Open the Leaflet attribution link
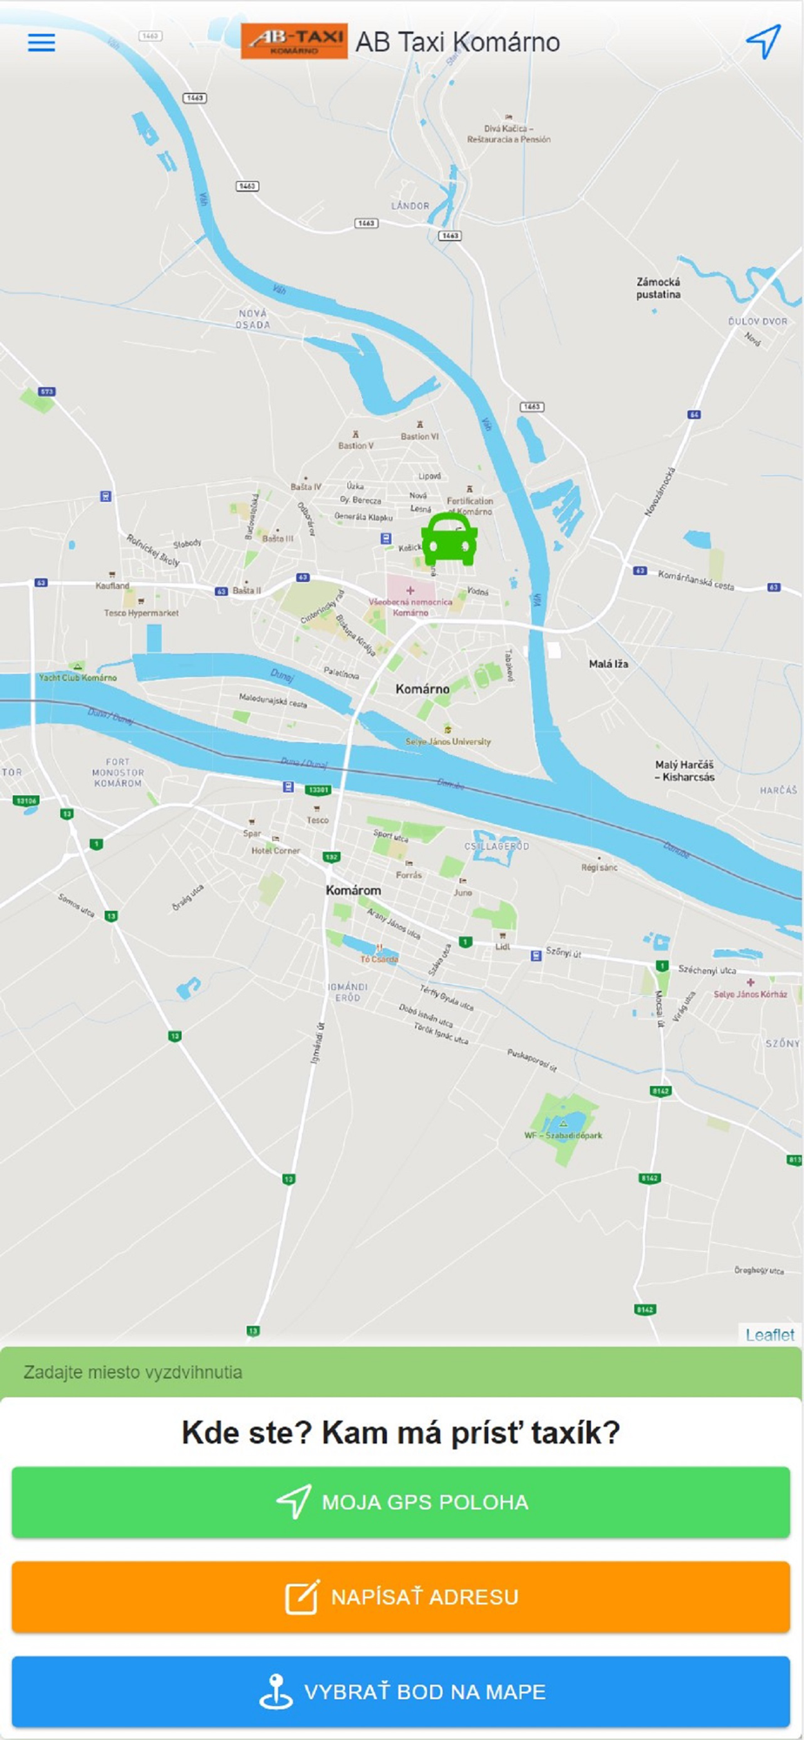 click(769, 1335)
